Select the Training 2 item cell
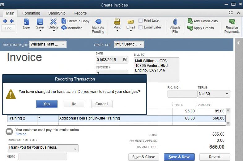 [22, 118]
